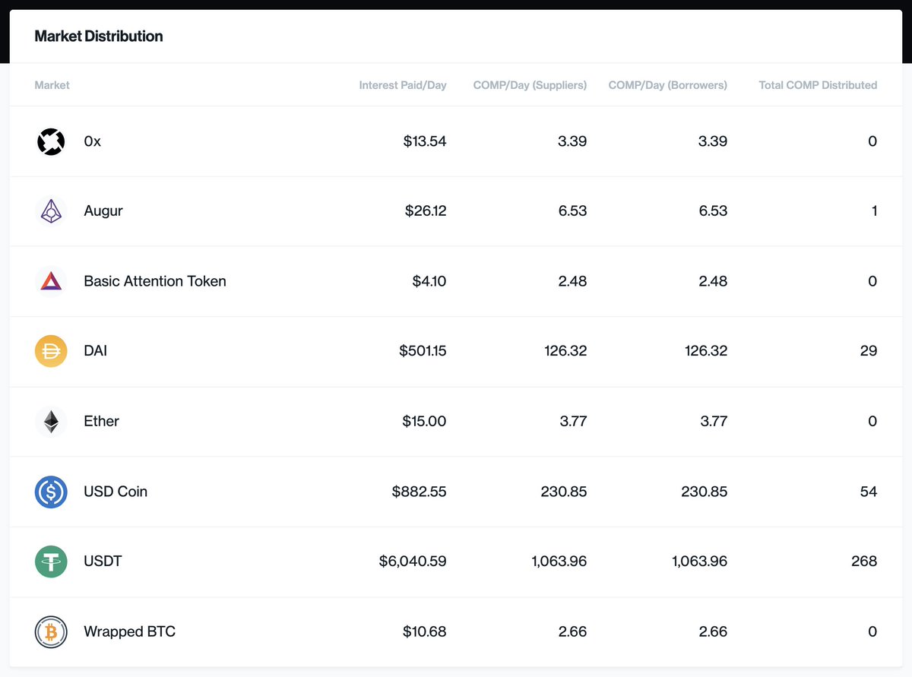This screenshot has height=677, width=912.
Task: Select the Wrapped BTC market name
Action: pyautogui.click(x=129, y=631)
